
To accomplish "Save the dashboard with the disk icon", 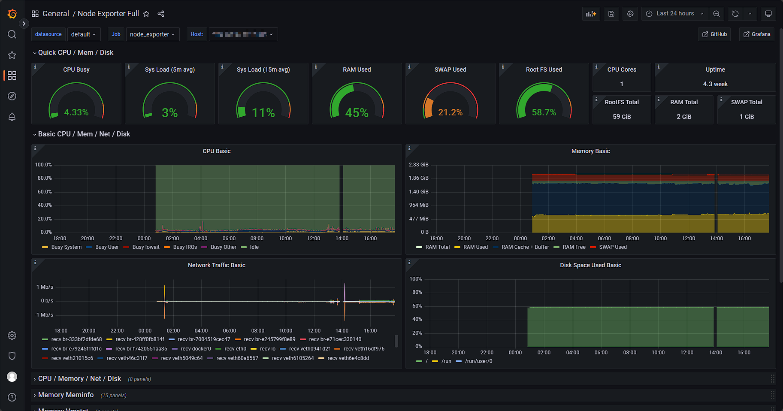I will click(x=611, y=14).
